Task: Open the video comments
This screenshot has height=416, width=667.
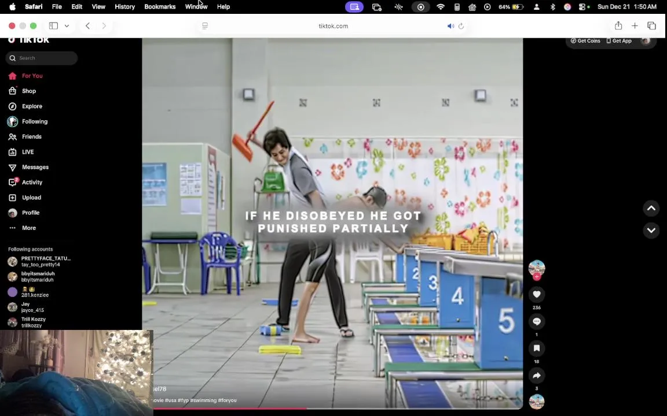Action: (536, 321)
